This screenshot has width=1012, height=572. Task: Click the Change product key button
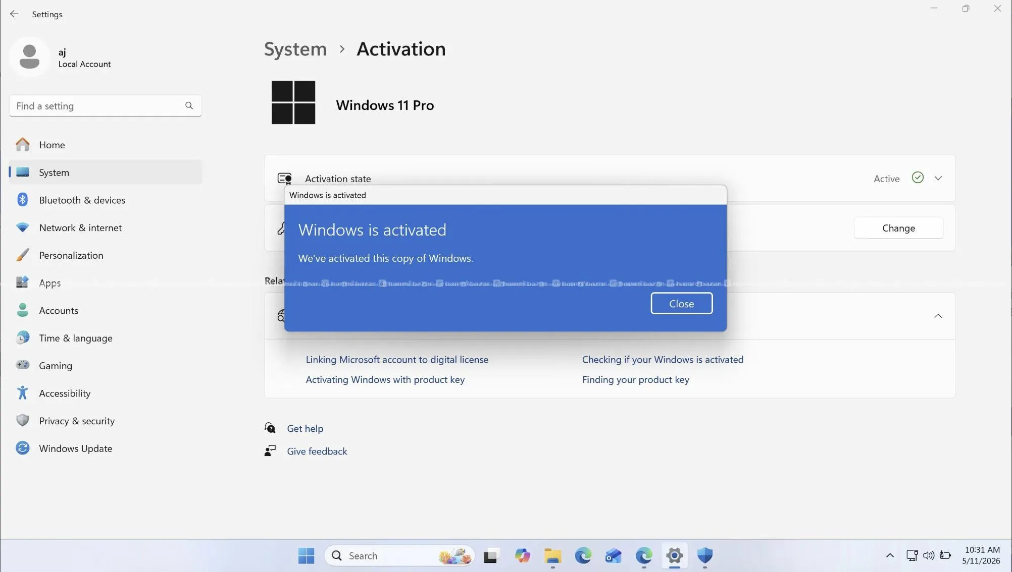[x=898, y=228]
